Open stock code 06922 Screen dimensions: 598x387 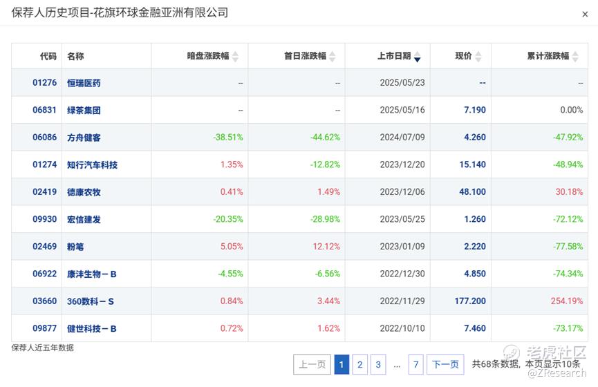(x=45, y=274)
